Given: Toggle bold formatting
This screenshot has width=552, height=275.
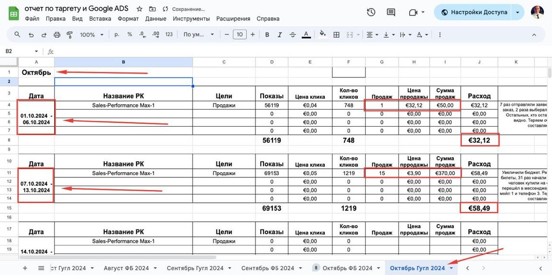Looking at the screenshot, I should (x=267, y=34).
